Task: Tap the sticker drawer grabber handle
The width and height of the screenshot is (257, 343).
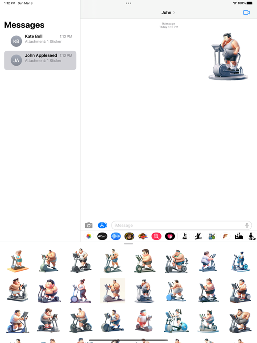Action: pos(128,244)
